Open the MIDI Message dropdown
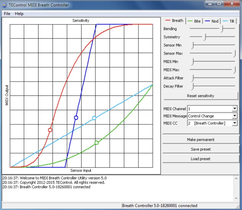 click(x=235, y=116)
